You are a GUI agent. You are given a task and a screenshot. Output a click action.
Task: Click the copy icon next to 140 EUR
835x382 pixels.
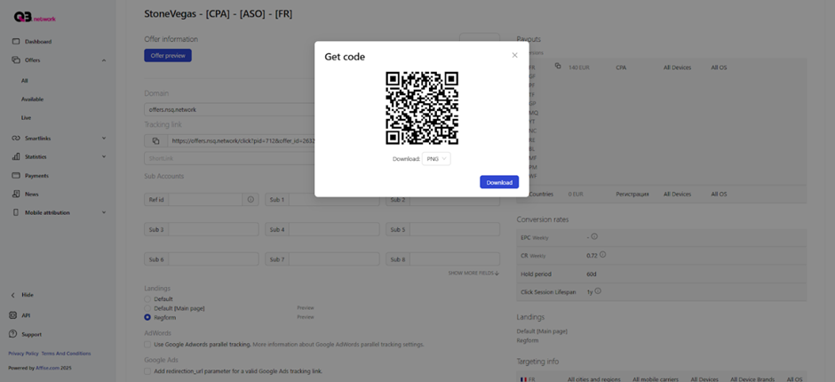point(558,66)
